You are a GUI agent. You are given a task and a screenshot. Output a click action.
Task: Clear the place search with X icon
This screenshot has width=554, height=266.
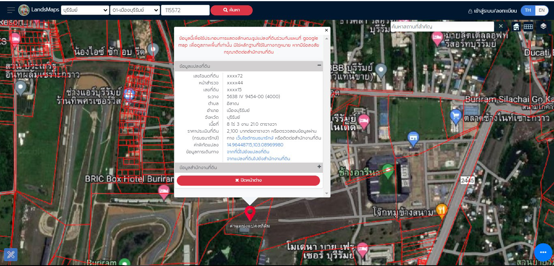coord(500,26)
